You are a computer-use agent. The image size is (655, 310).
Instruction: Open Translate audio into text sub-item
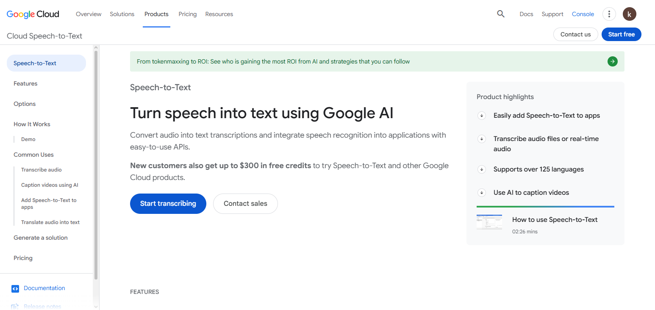point(50,222)
